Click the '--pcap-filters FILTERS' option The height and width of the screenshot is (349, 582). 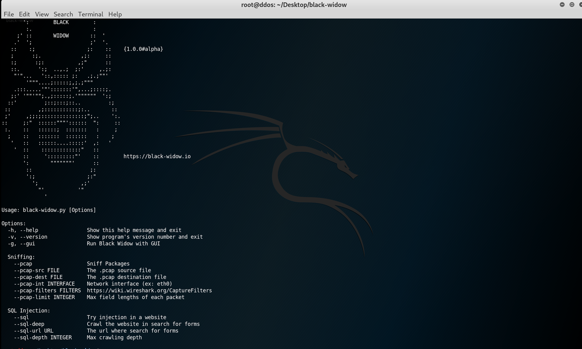click(x=47, y=290)
